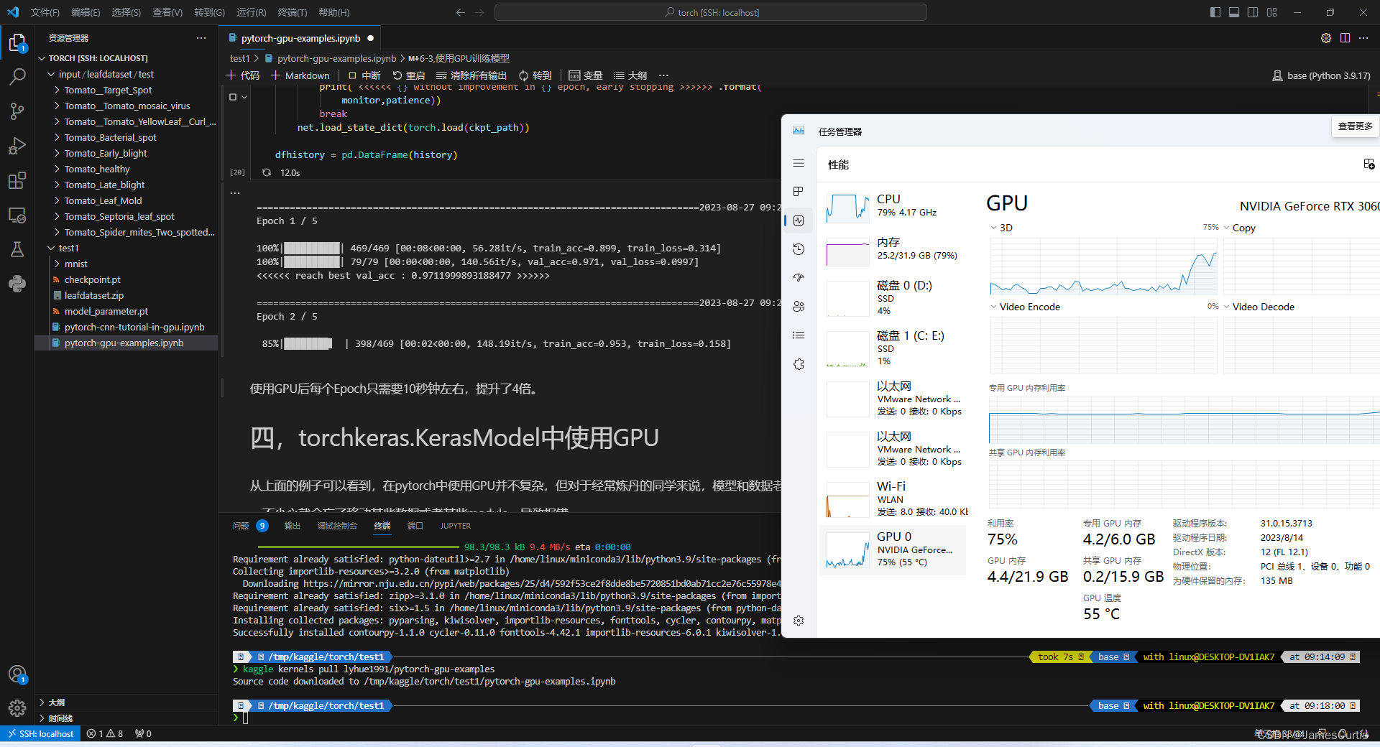Open Services page in Task Manager

pos(799,364)
